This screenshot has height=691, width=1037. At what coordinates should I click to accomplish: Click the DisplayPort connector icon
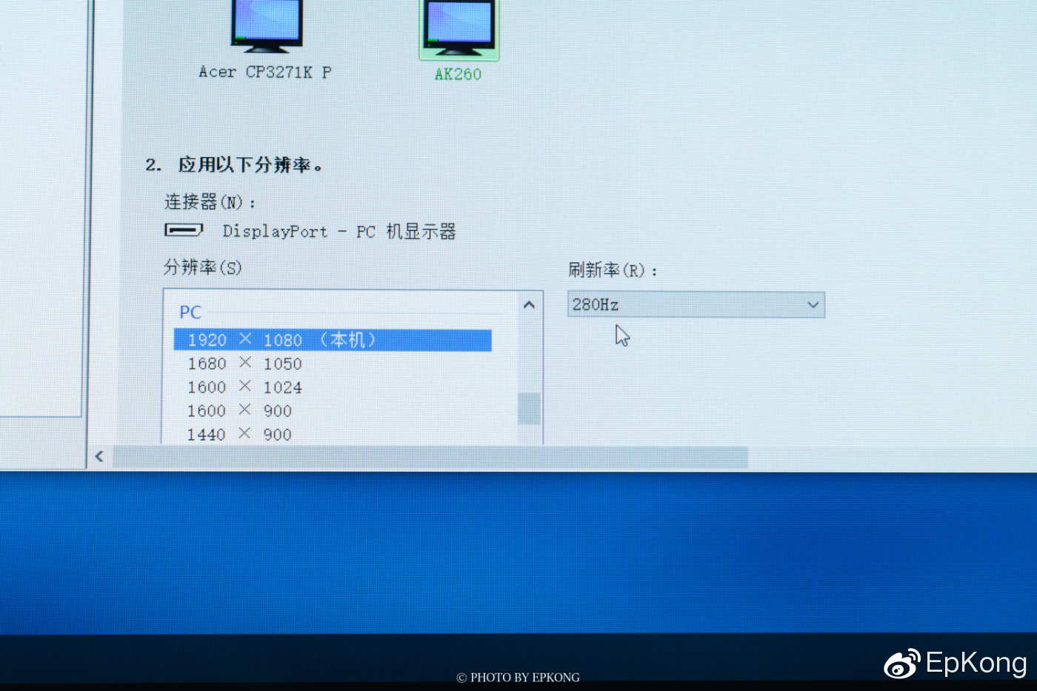click(184, 230)
